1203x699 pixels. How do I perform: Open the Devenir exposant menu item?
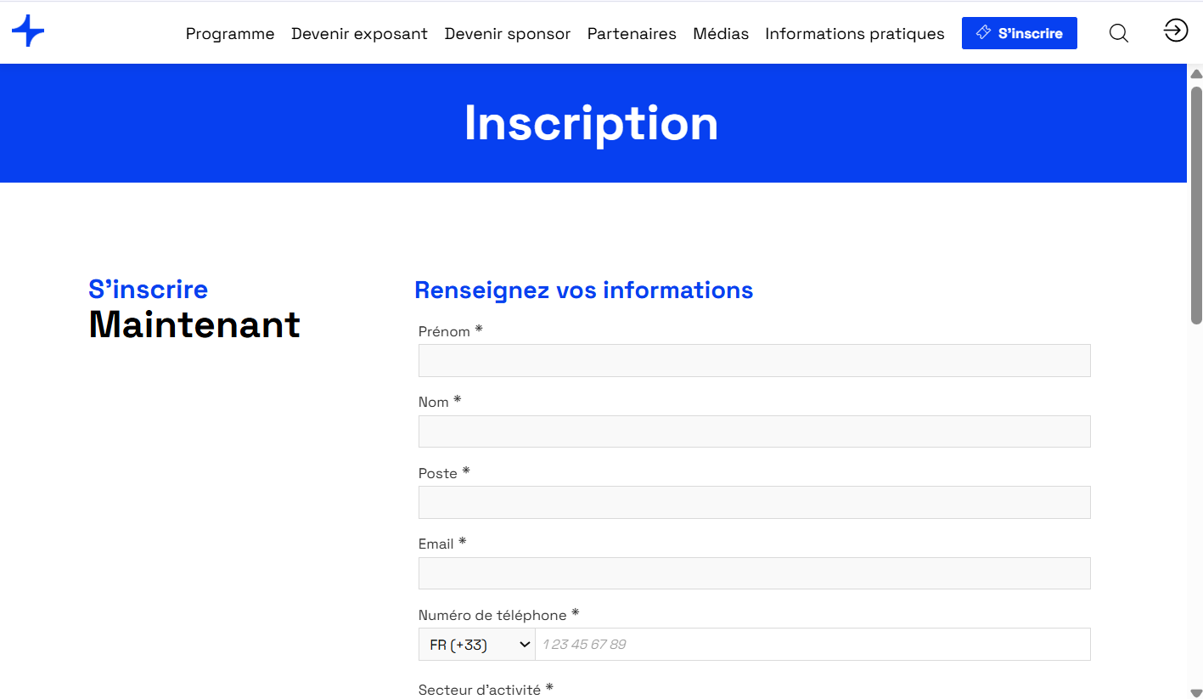pos(359,34)
